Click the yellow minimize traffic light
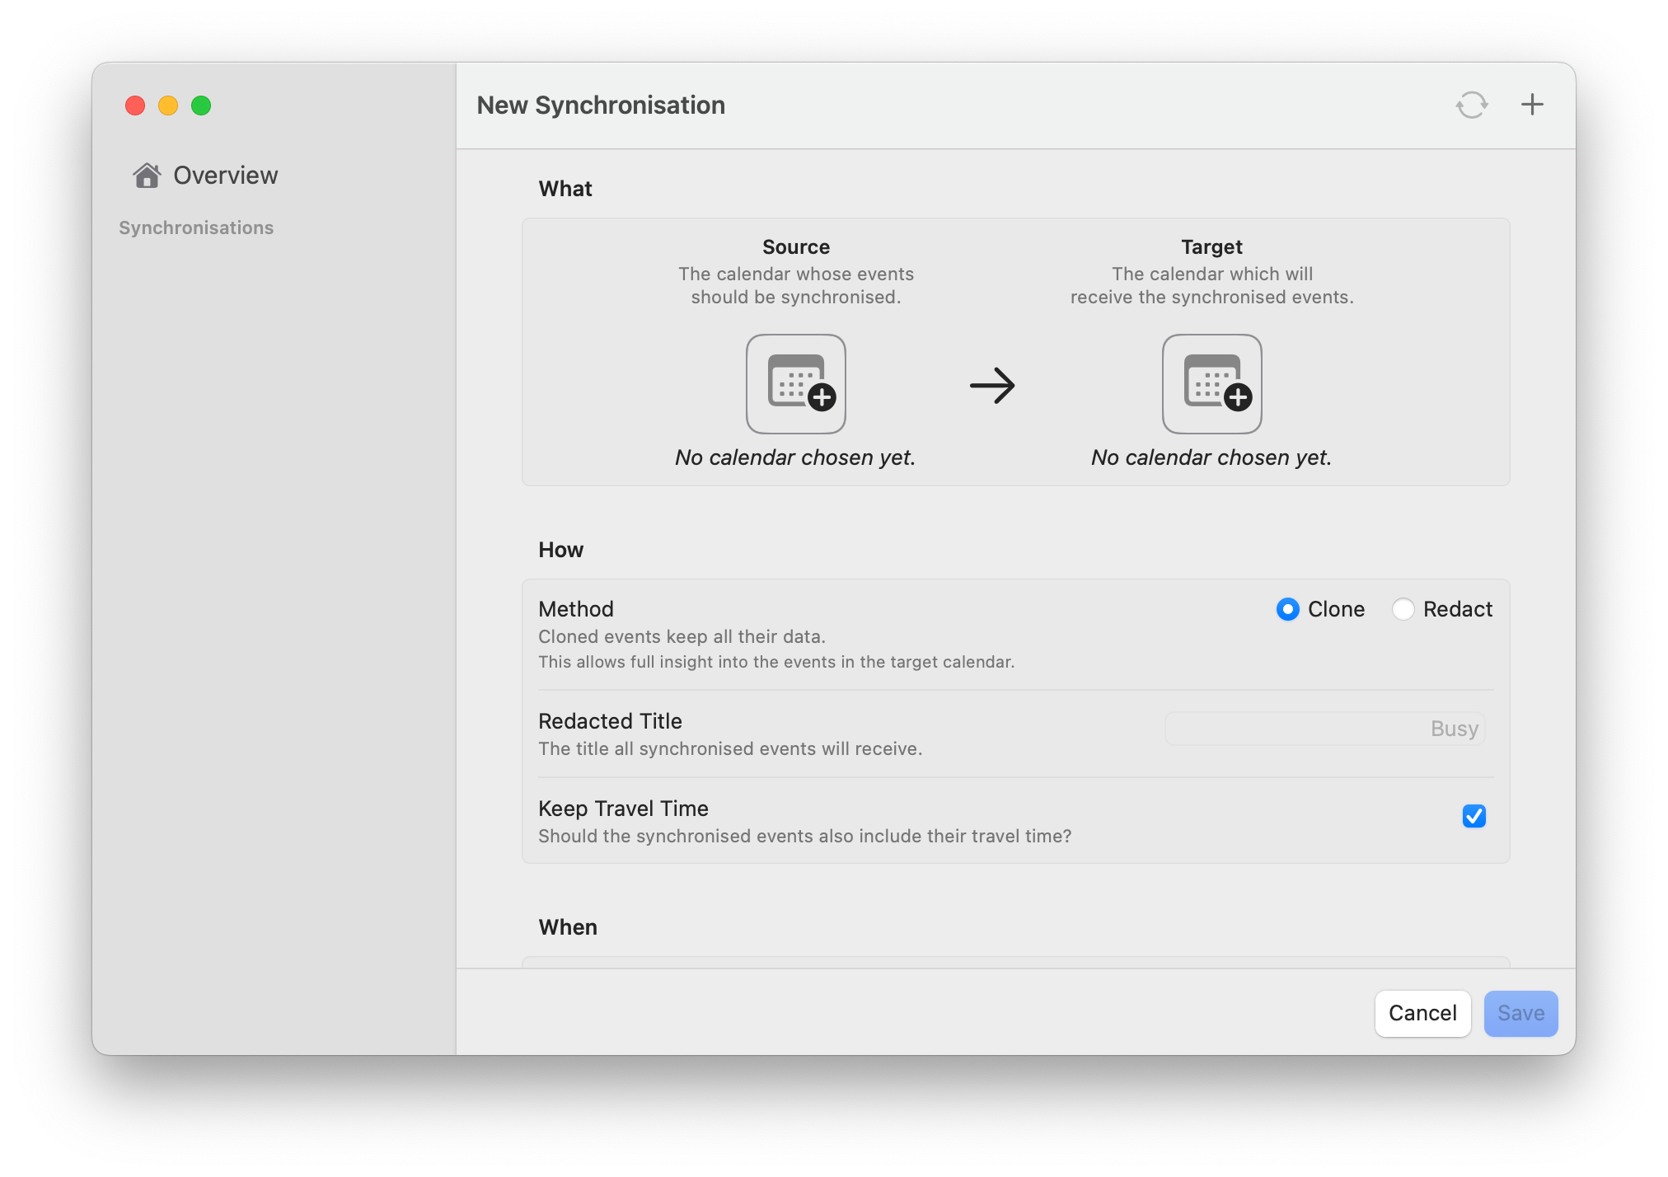Viewport: 1668px width, 1177px height. point(168,106)
